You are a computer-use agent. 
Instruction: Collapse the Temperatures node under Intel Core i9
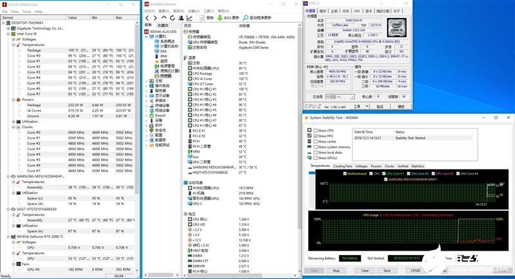coord(14,44)
